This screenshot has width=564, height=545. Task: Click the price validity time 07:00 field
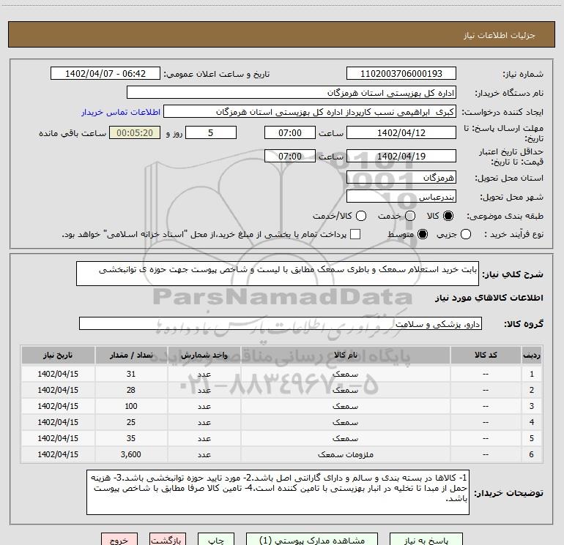click(x=290, y=156)
